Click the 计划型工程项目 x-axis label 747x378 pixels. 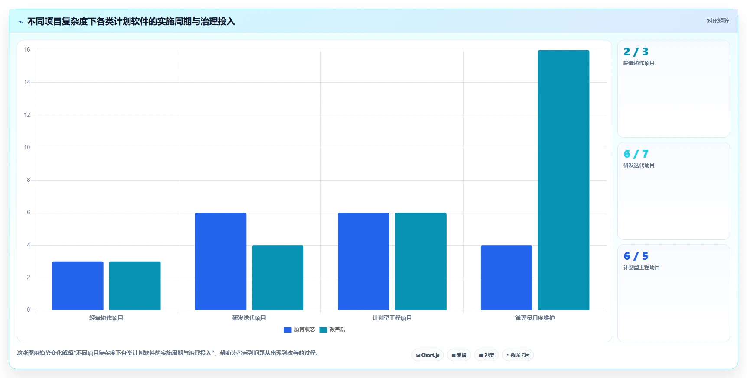[392, 318]
